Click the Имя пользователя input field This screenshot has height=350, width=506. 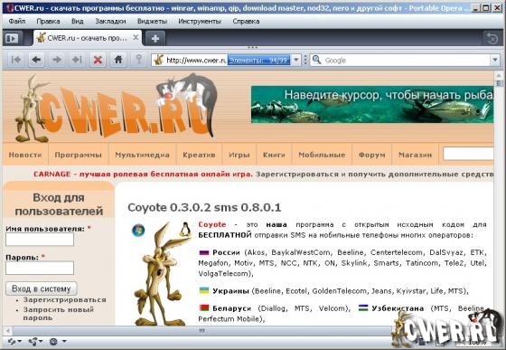pyautogui.click(x=40, y=240)
